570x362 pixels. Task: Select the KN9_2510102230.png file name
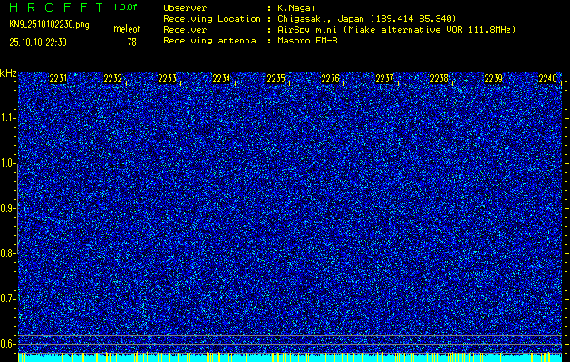click(49, 24)
